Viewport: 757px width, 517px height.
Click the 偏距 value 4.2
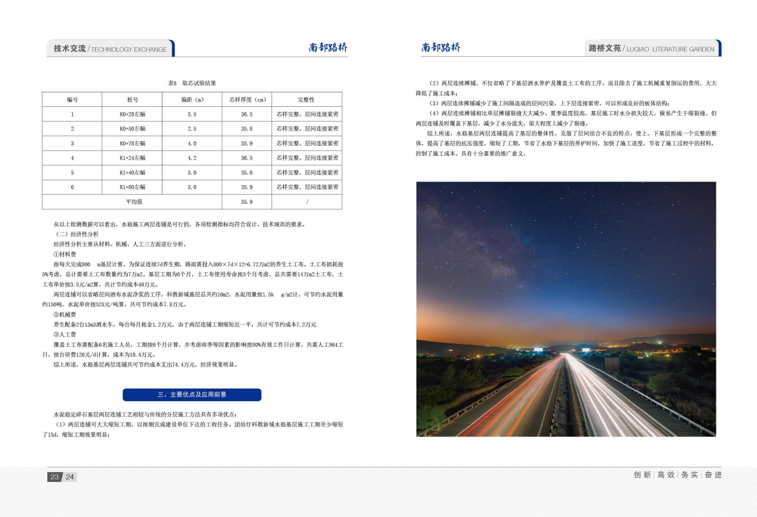click(x=192, y=158)
